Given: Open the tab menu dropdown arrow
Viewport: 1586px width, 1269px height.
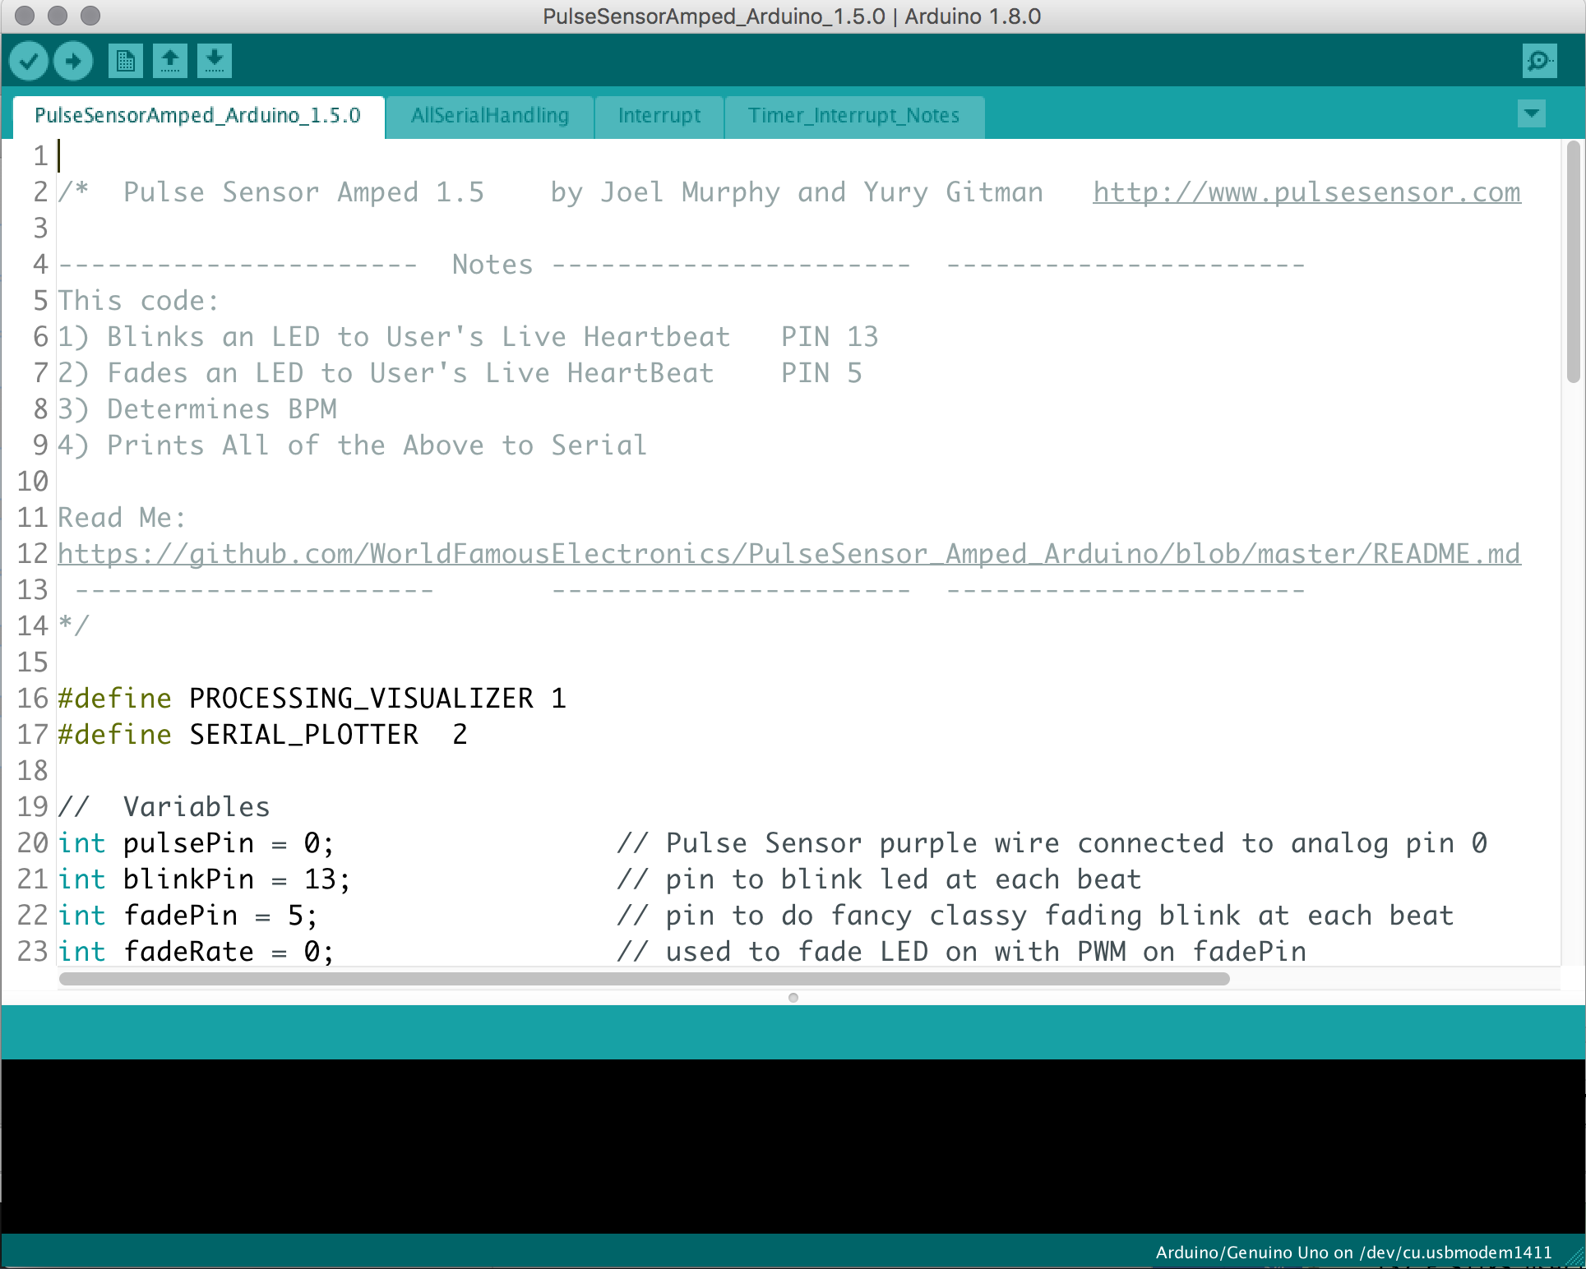Looking at the screenshot, I should tap(1531, 113).
